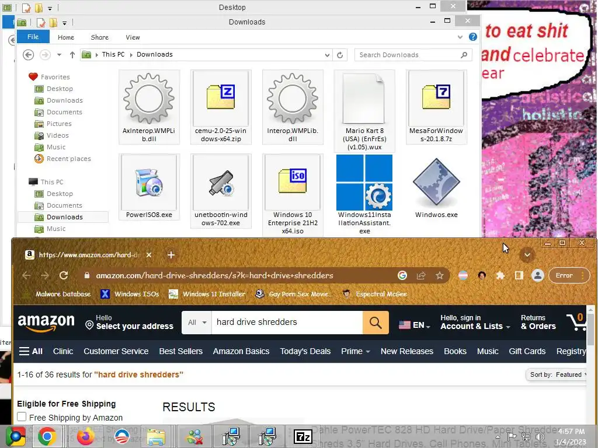Open 7-Zip from the taskbar
Screen dimensions: 598x448
303,436
